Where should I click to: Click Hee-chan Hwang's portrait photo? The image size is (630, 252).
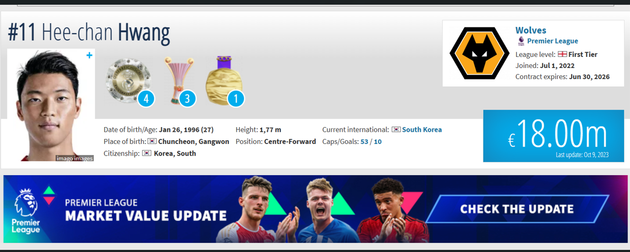coord(51,105)
